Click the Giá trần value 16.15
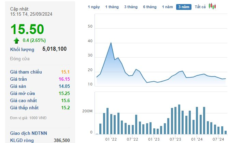This screenshot has height=143, width=228. point(64,79)
